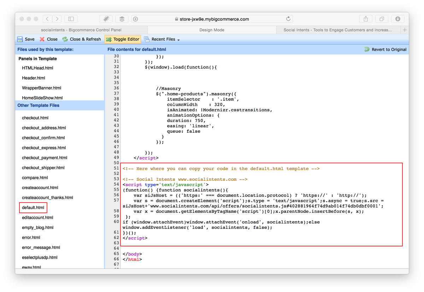Open the Safari Share menu

(366, 19)
